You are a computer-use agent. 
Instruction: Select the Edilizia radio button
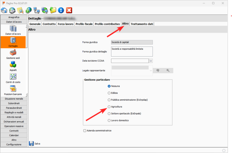pyautogui.click(x=109, y=93)
